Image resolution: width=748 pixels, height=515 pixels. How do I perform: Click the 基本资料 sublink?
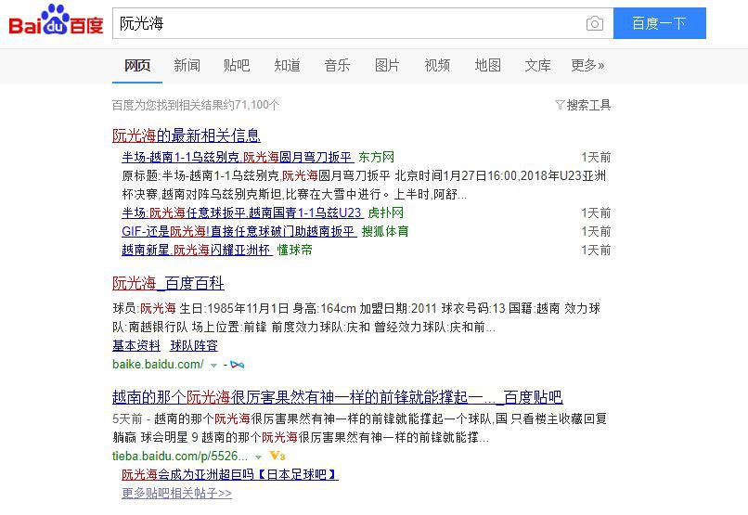(136, 345)
